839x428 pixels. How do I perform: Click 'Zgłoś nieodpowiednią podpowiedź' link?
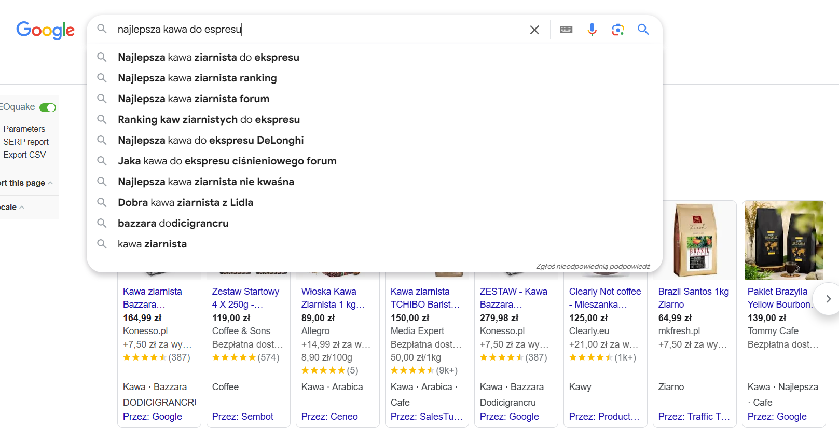tap(593, 266)
